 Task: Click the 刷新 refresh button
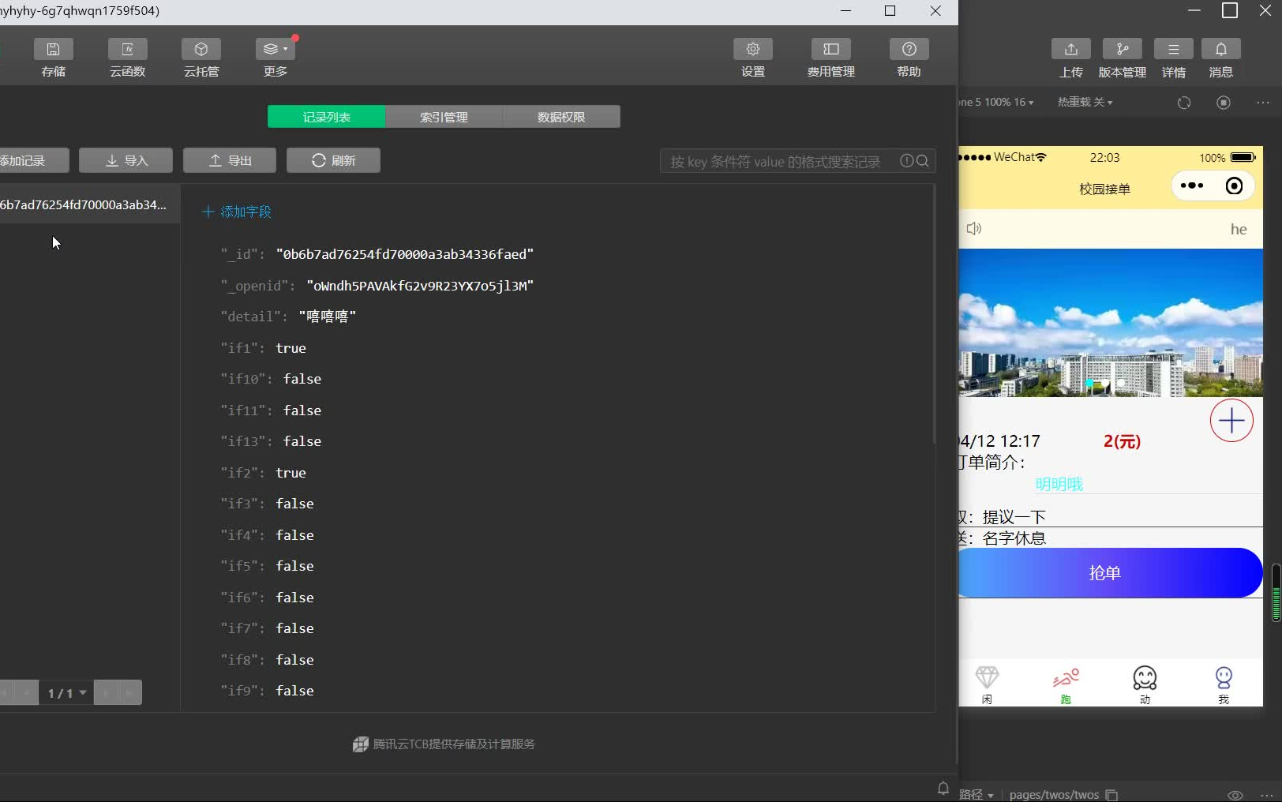[x=333, y=160]
